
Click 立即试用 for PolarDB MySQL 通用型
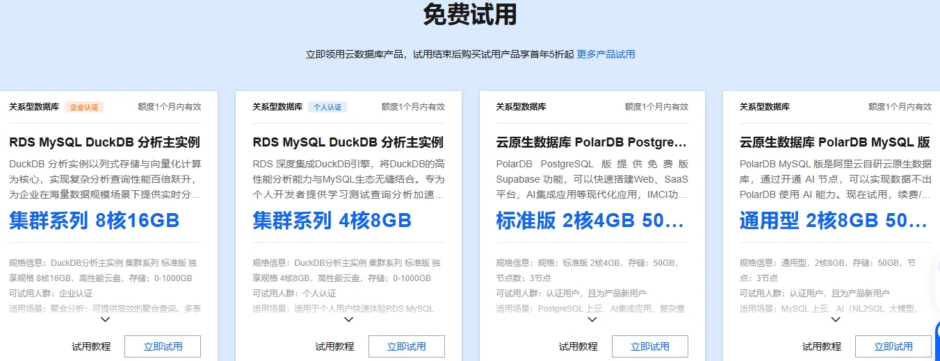tap(893, 346)
